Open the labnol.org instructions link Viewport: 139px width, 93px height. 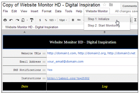pyautogui.click(x=68, y=78)
